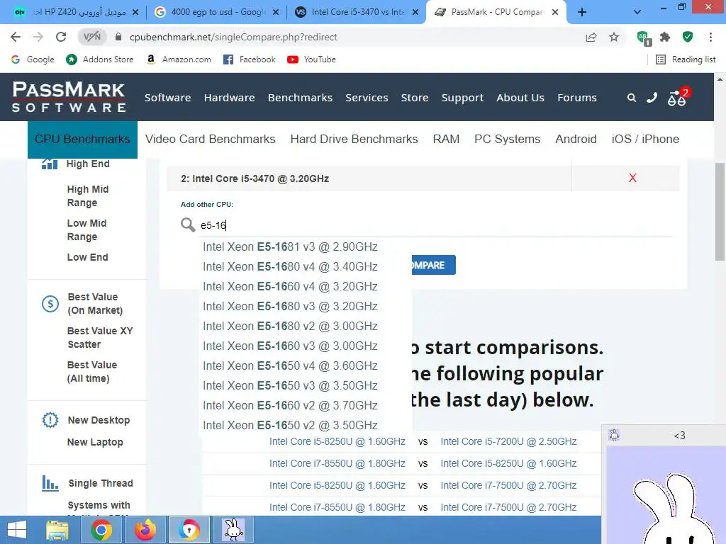
Task: Open a new browser tab
Action: [x=582, y=12]
